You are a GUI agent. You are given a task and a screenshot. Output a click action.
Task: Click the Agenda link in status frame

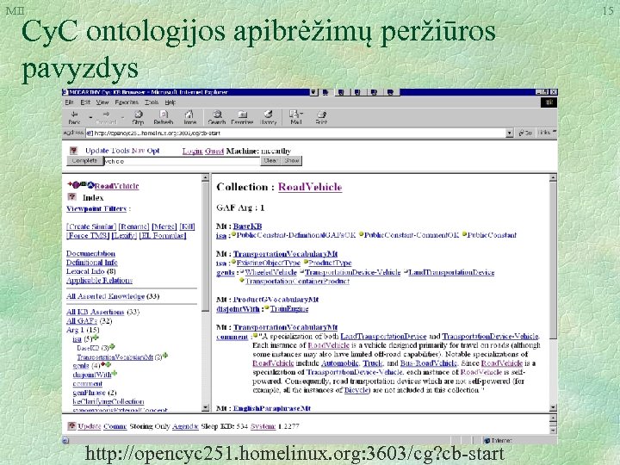point(185,426)
